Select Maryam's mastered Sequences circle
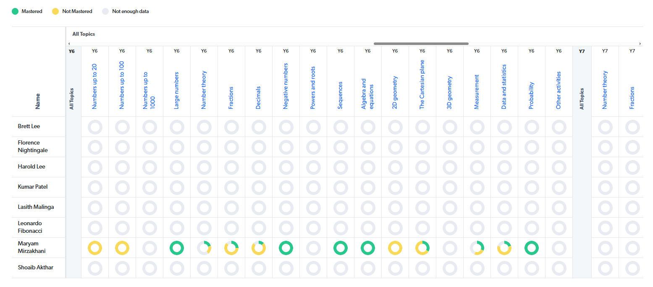The height and width of the screenshot is (287, 653). point(341,248)
